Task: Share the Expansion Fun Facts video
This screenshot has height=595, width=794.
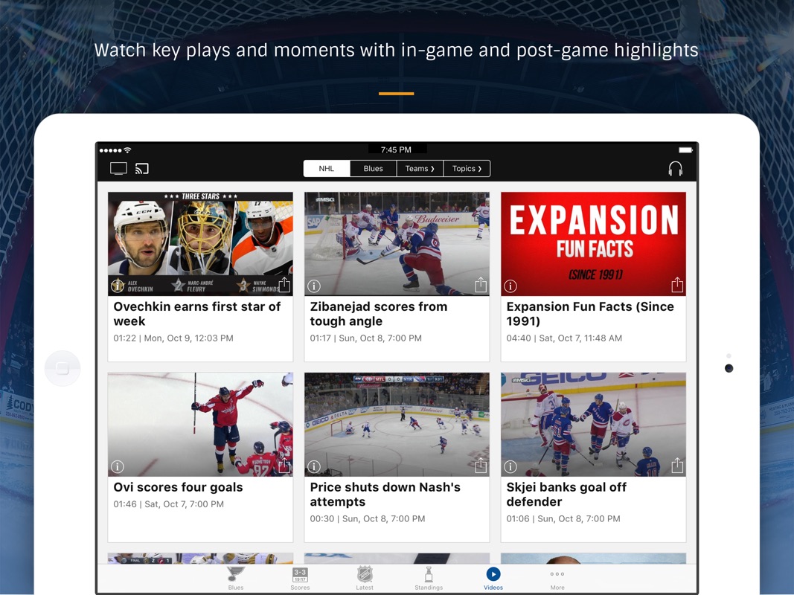Action: point(677,285)
